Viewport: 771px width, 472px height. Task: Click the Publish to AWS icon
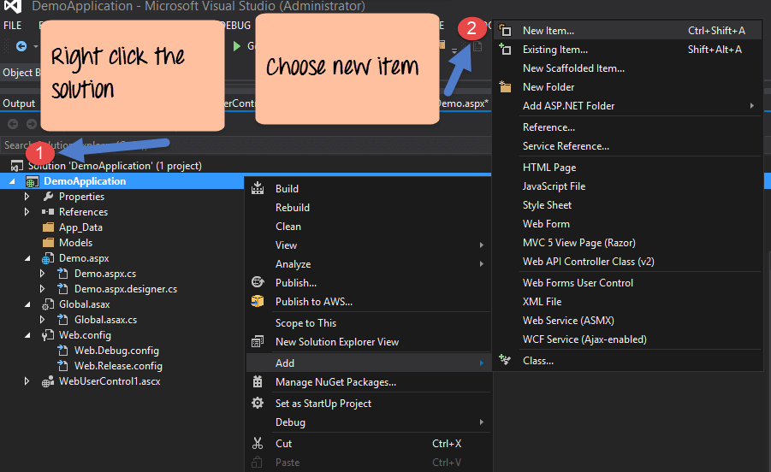click(258, 302)
